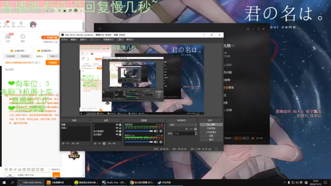Switch to the weekly activity ranking tab
331x186 pixels.
click(x=25, y=56)
